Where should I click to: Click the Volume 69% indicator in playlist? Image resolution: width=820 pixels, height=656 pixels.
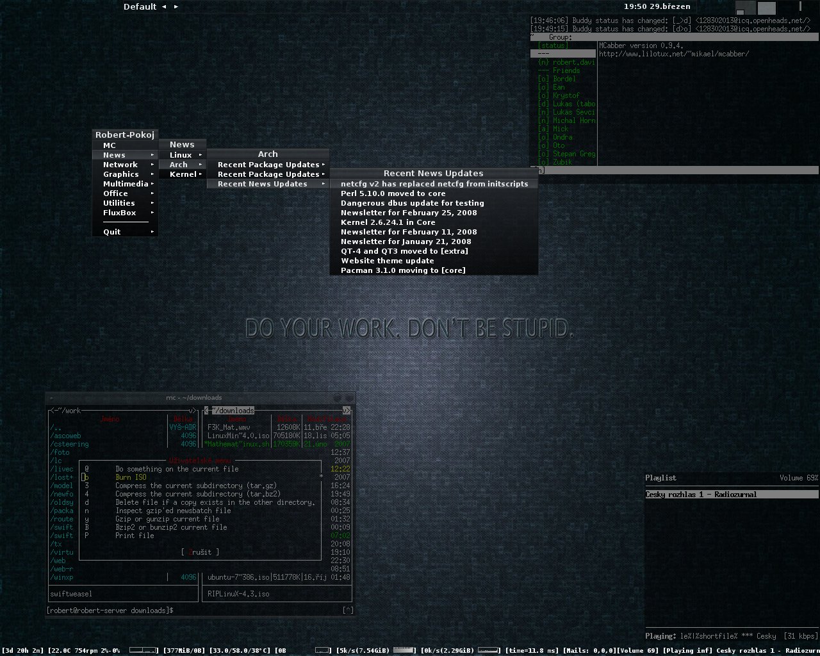tap(798, 478)
